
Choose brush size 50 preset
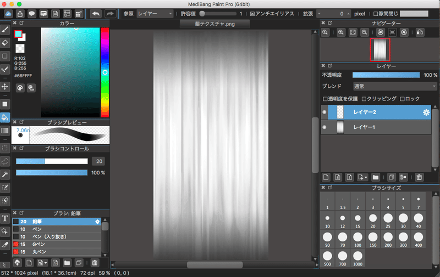pyautogui.click(x=327, y=239)
